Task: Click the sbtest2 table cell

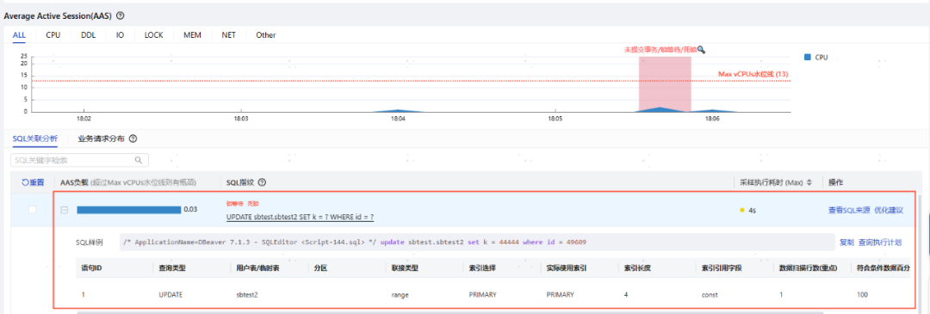Action: click(247, 294)
